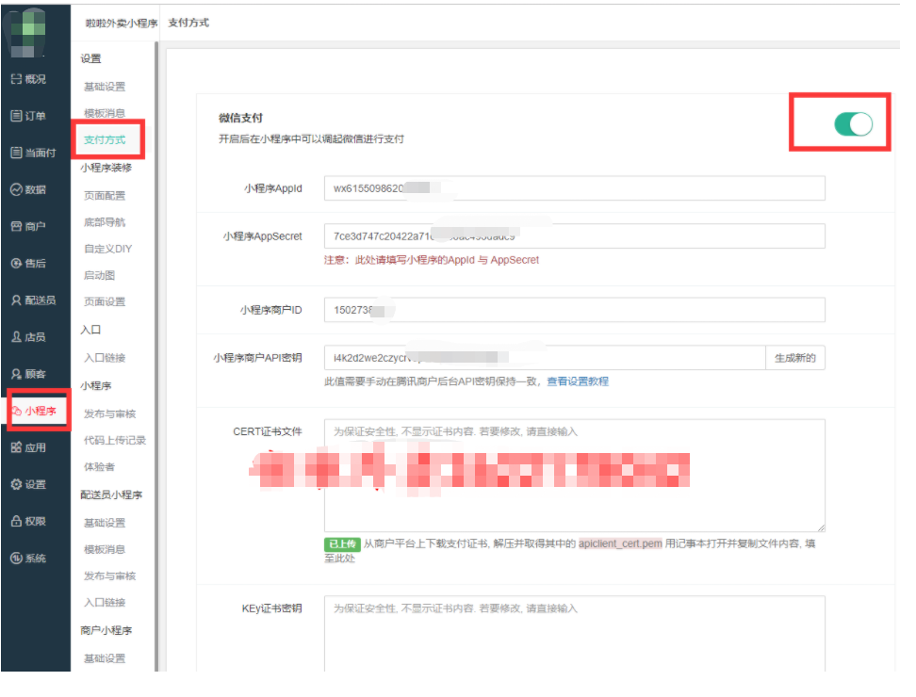
Task: Click the CERT证书文件 text area
Action: tap(574, 475)
